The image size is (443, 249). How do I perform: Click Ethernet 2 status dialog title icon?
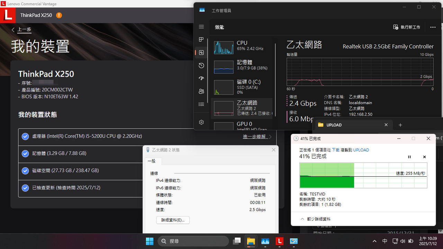pos(148,150)
